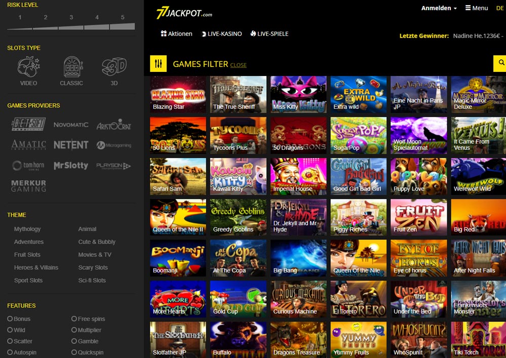
Task: Open the Miss Kitty game thumbnail
Action: (x=299, y=94)
